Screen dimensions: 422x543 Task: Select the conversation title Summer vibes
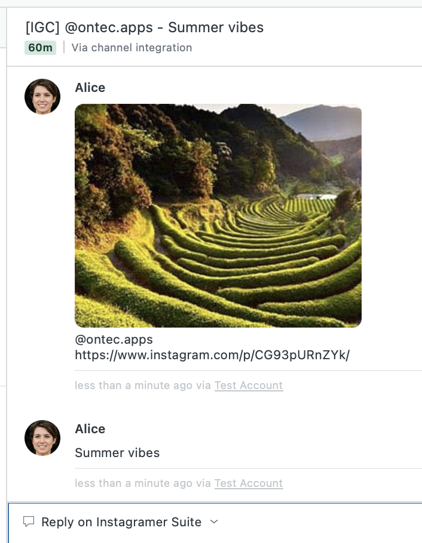(x=143, y=27)
